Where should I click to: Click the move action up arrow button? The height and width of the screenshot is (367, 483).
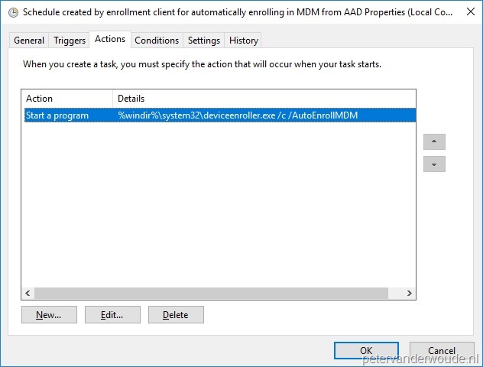(x=434, y=141)
